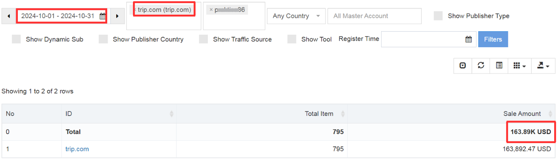Viewport: 557px width, 159px height.
Task: Enable Show Publisher Type checkbox
Action: (438, 16)
